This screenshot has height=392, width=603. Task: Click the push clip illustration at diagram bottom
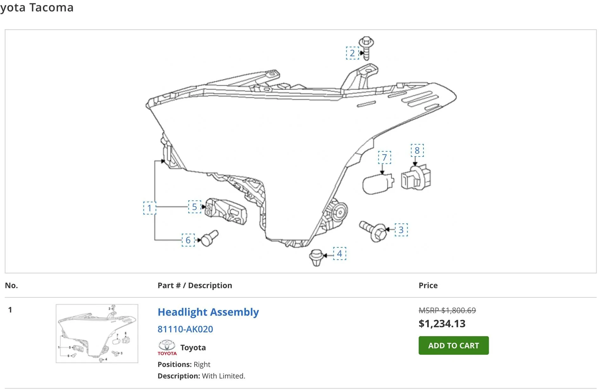coord(316,257)
